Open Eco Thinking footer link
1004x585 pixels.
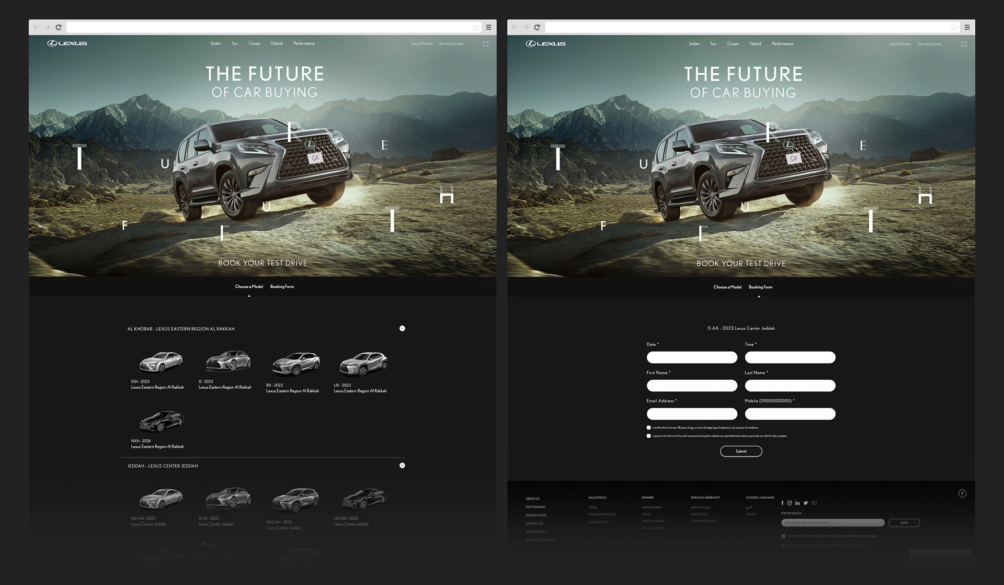pyautogui.click(x=535, y=507)
